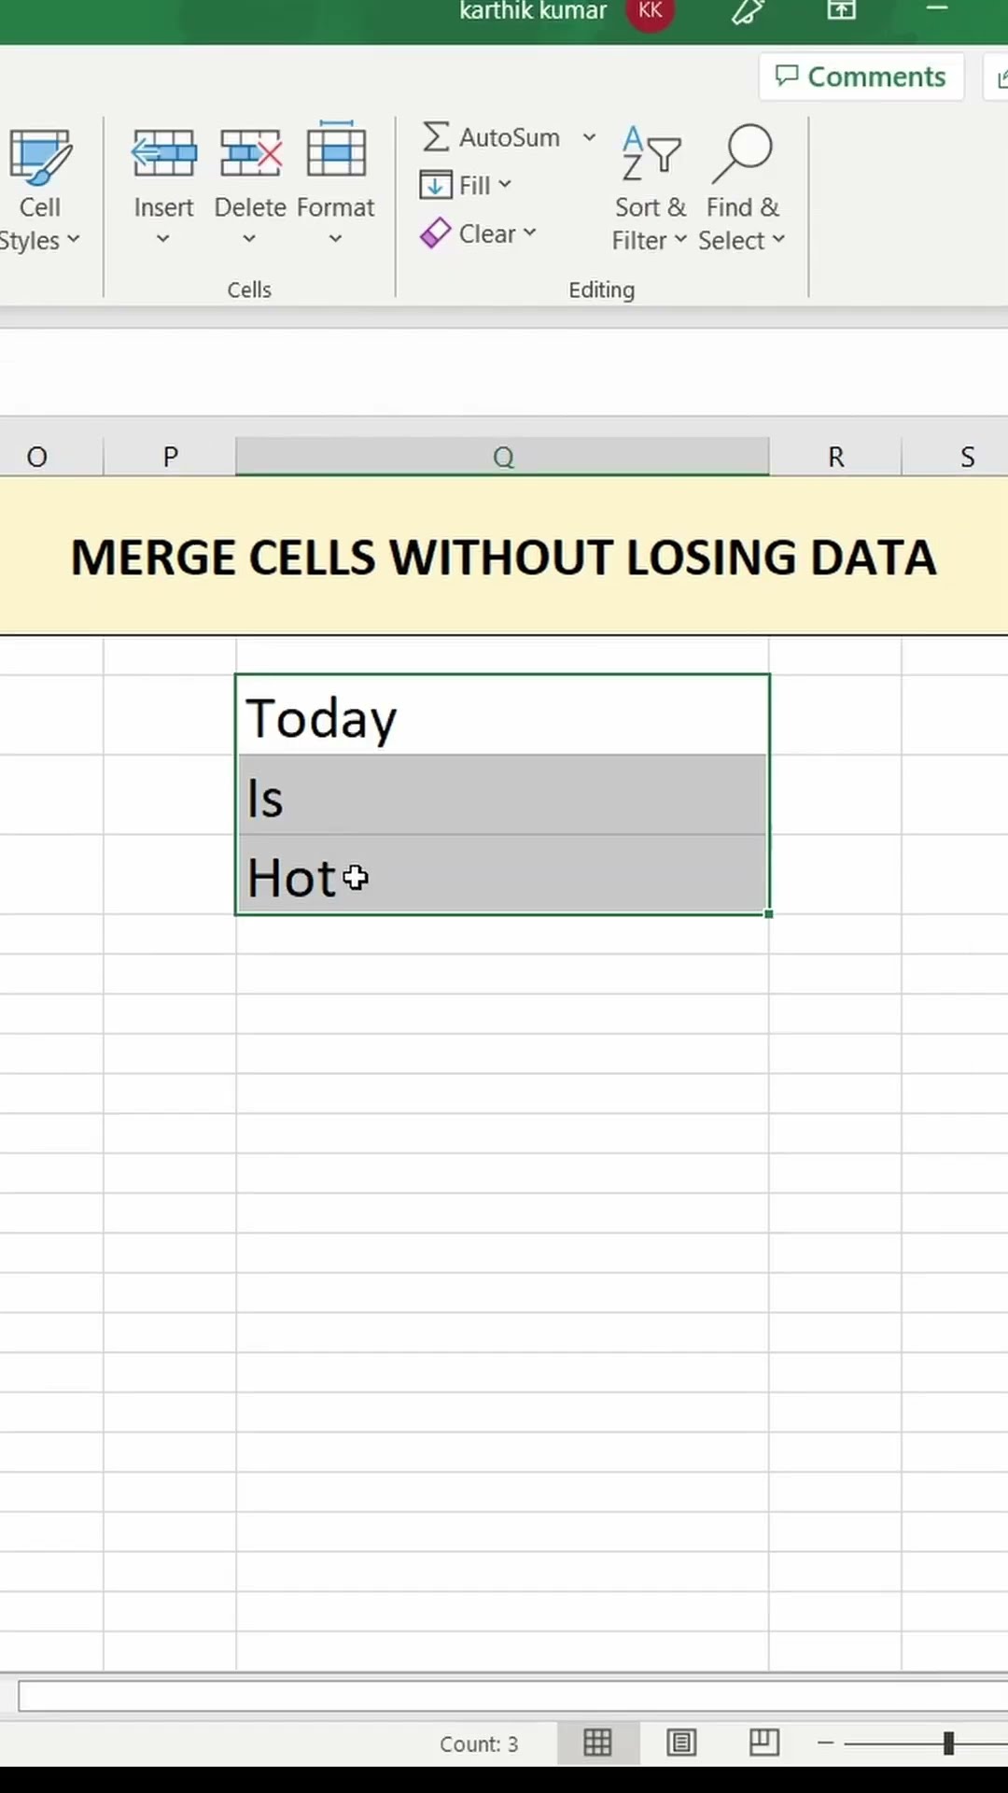The width and height of the screenshot is (1008, 1793).
Task: Select column Q header
Action: [x=503, y=457]
